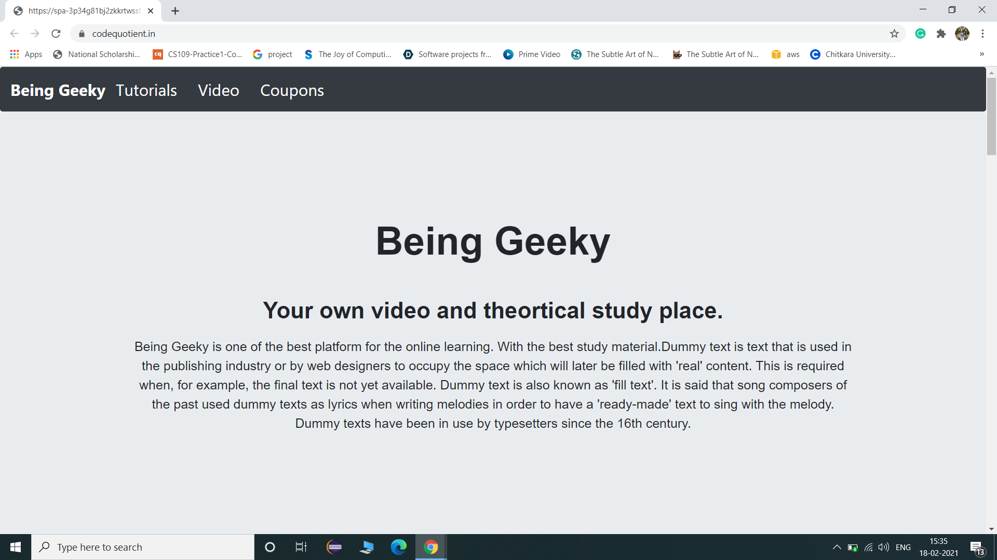This screenshot has width=997, height=560.
Task: Go to the Tutorials nav item
Action: (146, 90)
